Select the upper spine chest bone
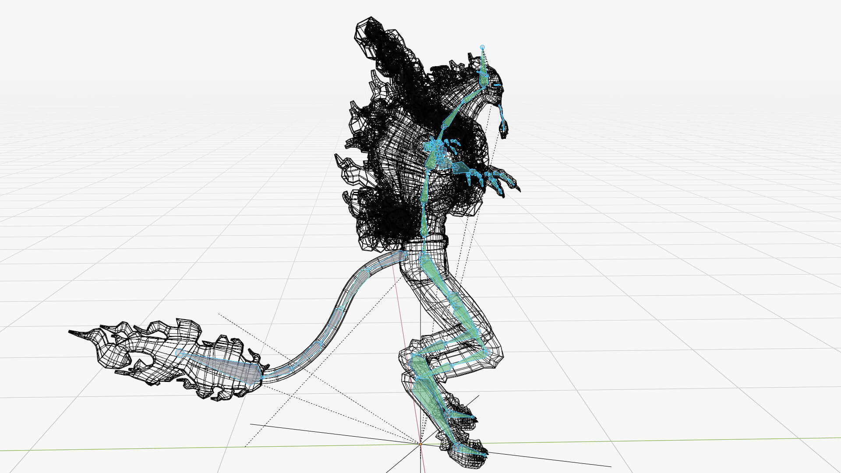The image size is (841, 473). coord(431,160)
